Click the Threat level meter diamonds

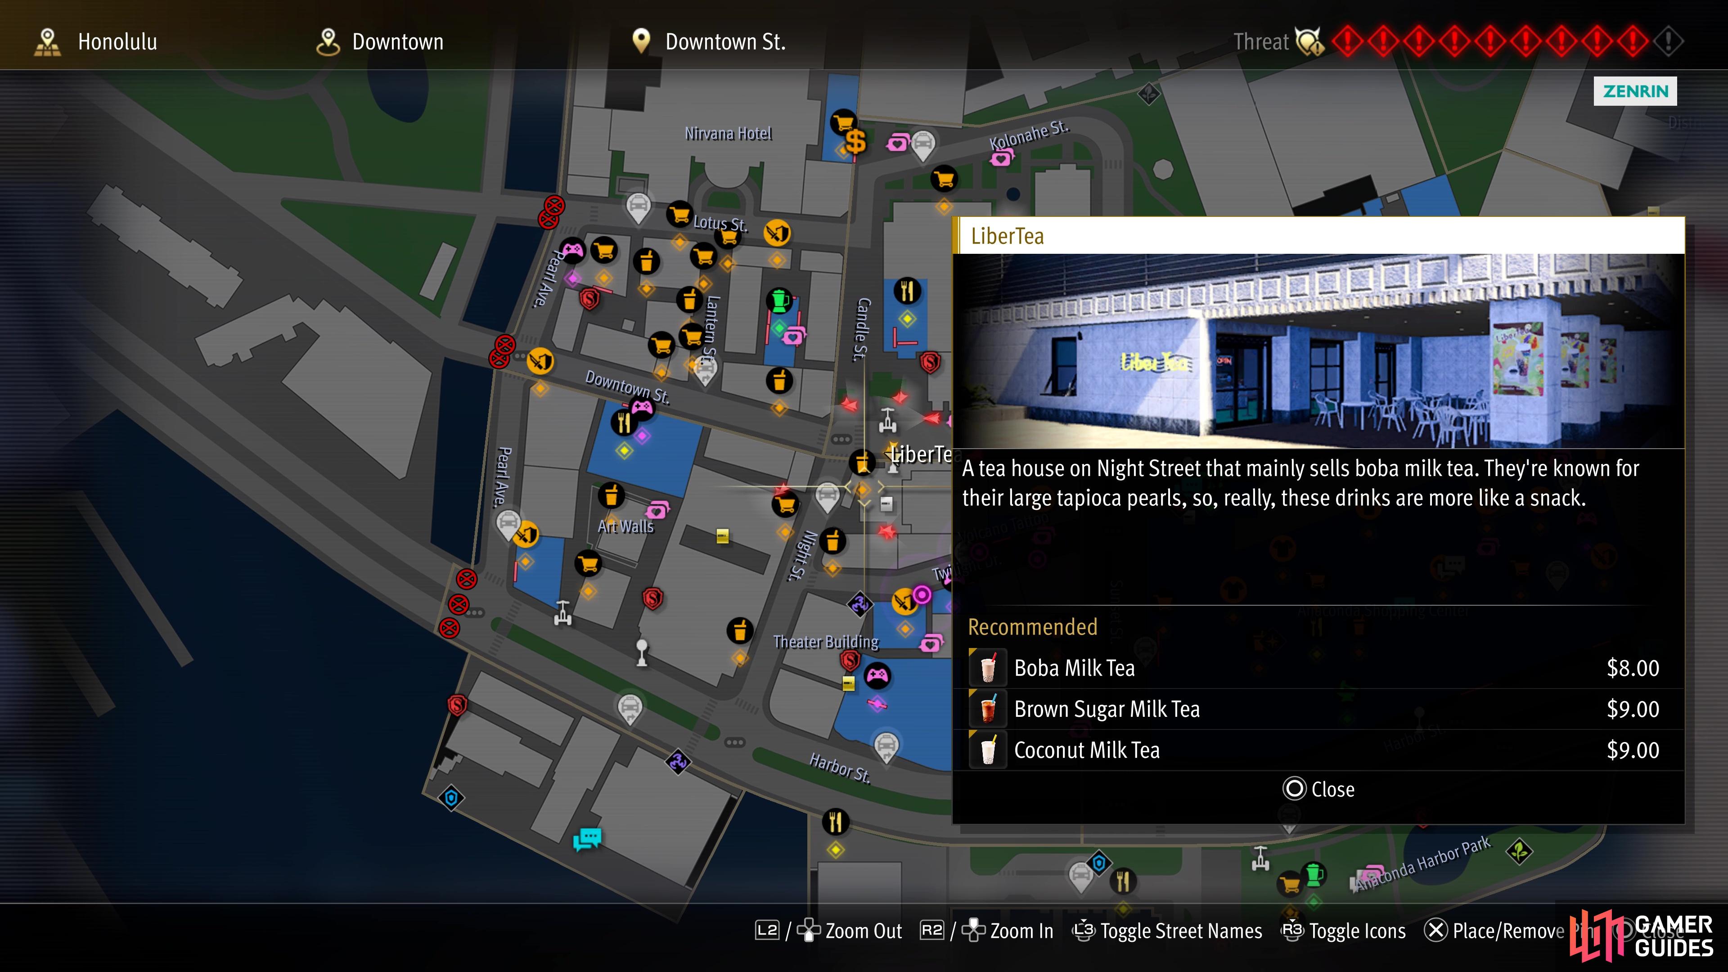1507,41
